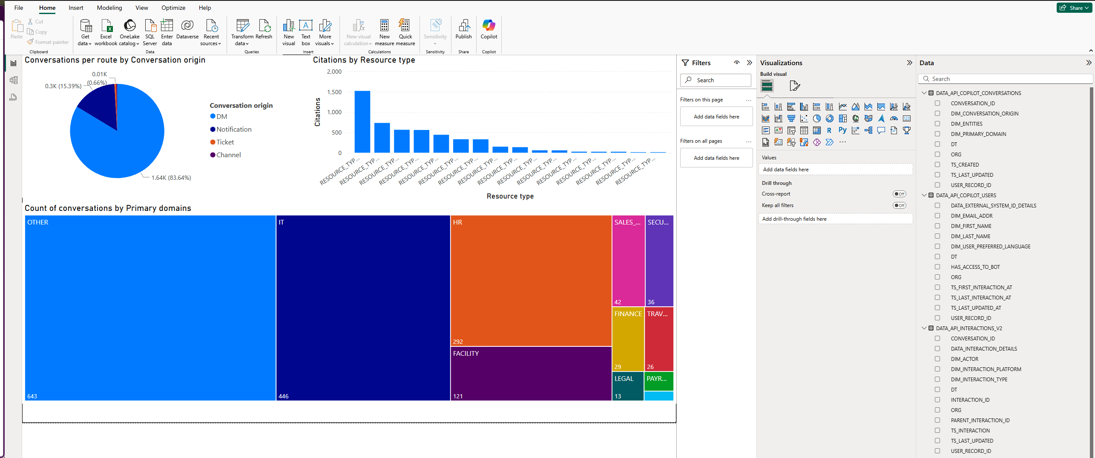Check the TS_CREATED field checkbox
The image size is (1095, 458).
(x=937, y=164)
